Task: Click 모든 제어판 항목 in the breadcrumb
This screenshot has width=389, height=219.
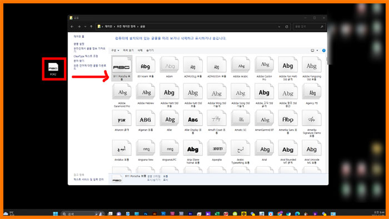Action: pyautogui.click(x=126, y=26)
